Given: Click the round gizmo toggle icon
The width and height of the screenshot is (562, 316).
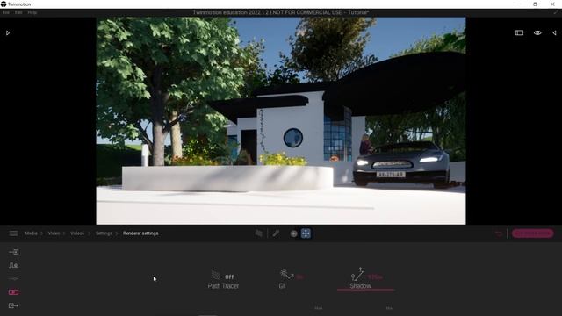Looking at the screenshot, I should [293, 233].
